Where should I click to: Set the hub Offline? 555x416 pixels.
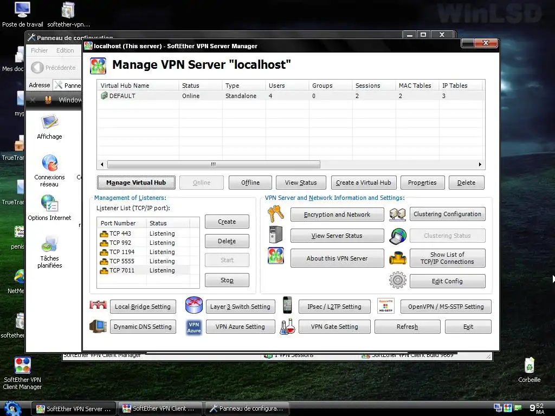250,183
